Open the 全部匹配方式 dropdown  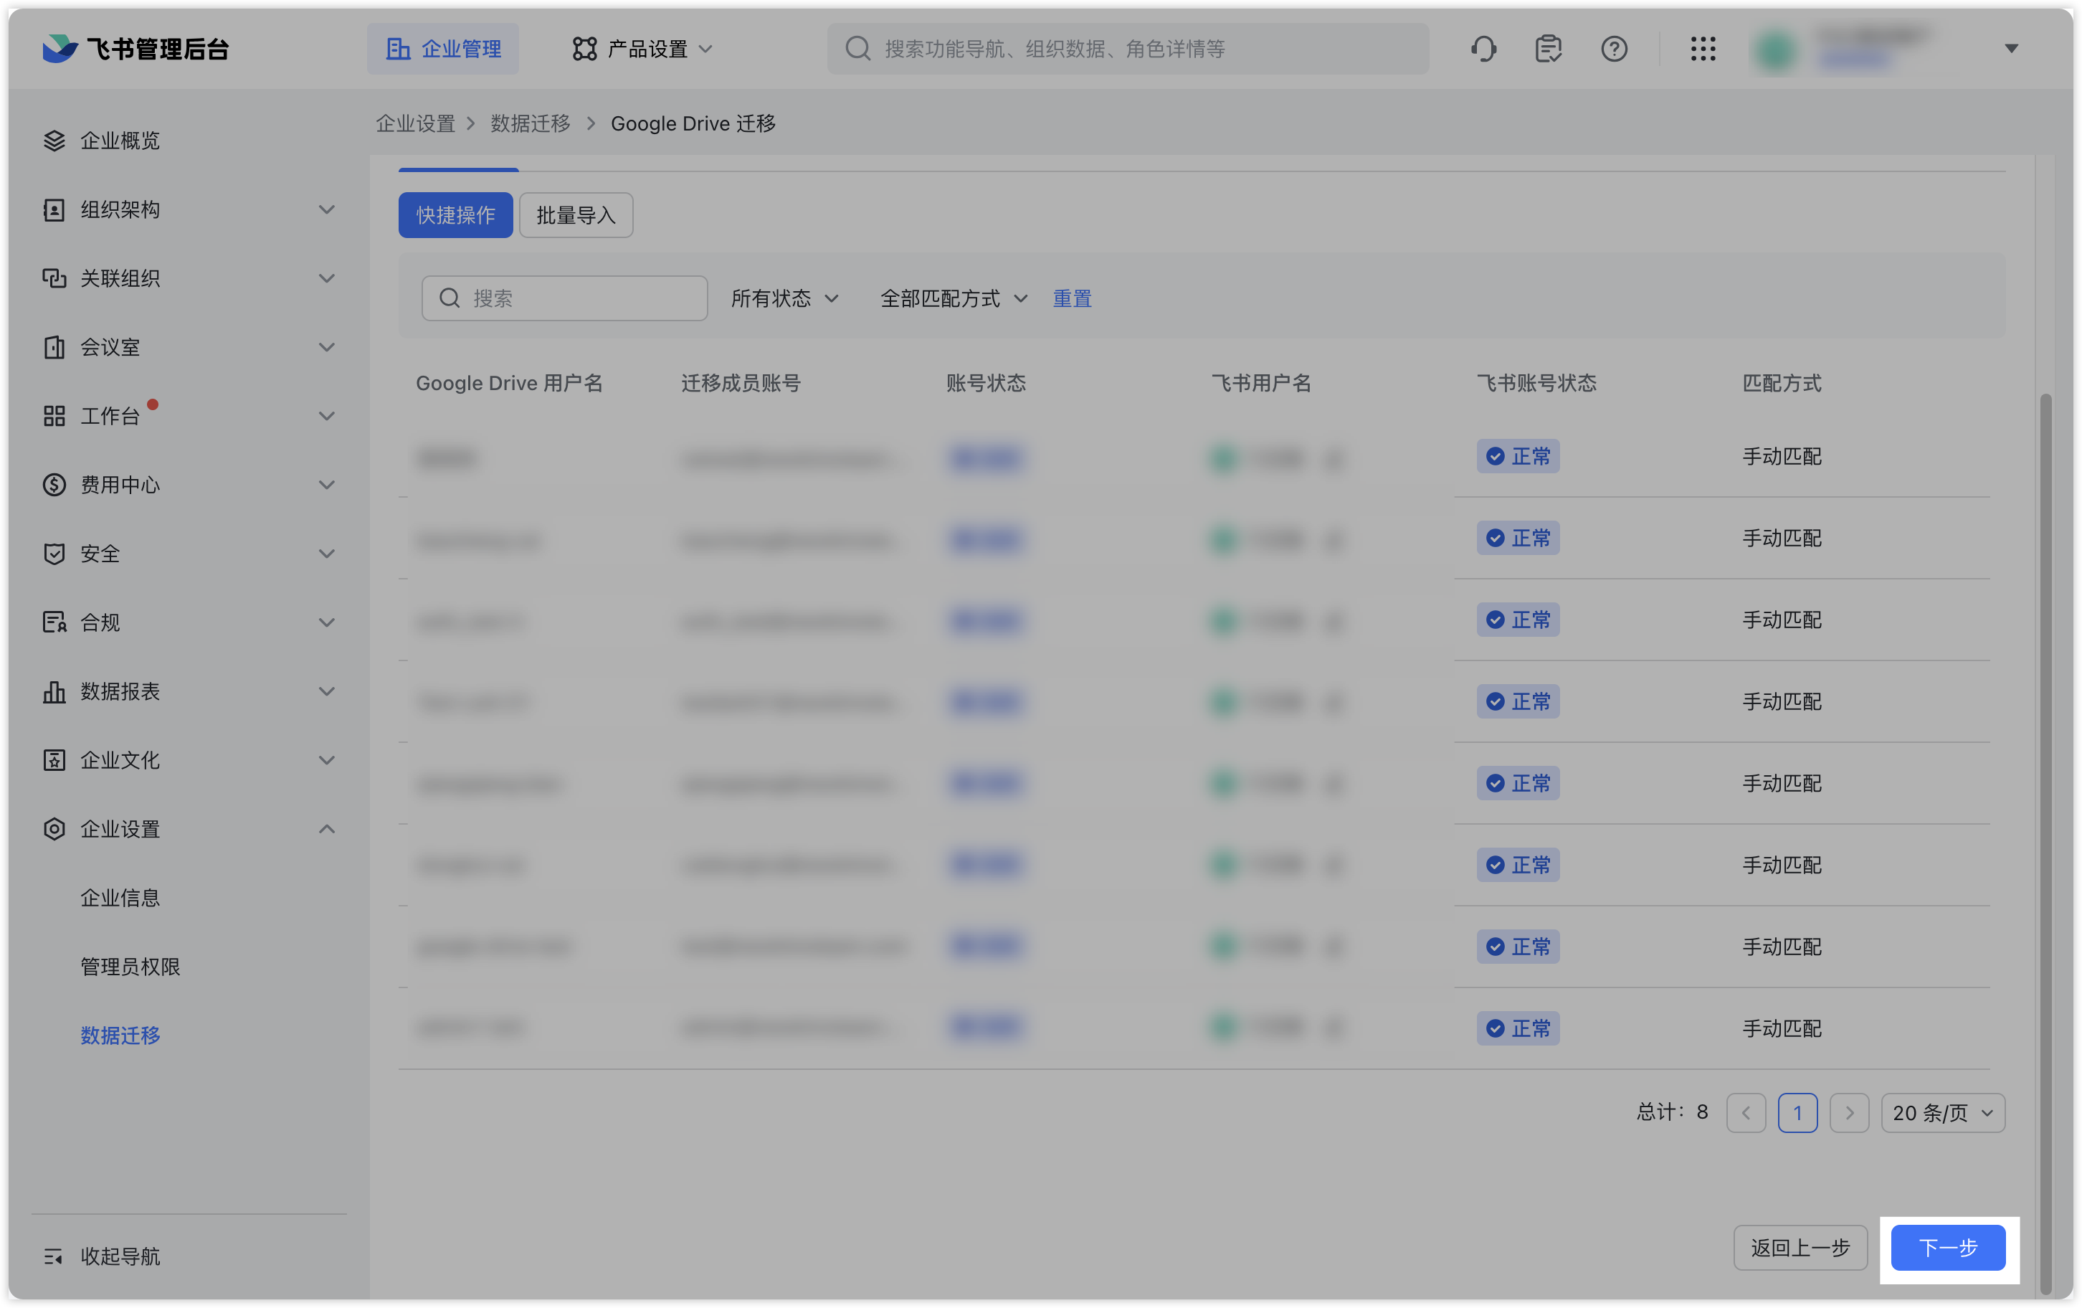point(951,298)
